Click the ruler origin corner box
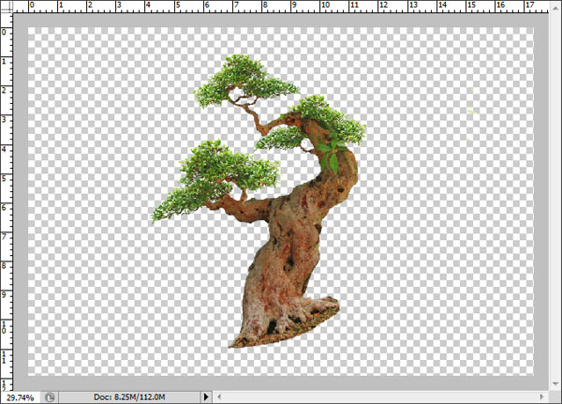 click(7, 7)
